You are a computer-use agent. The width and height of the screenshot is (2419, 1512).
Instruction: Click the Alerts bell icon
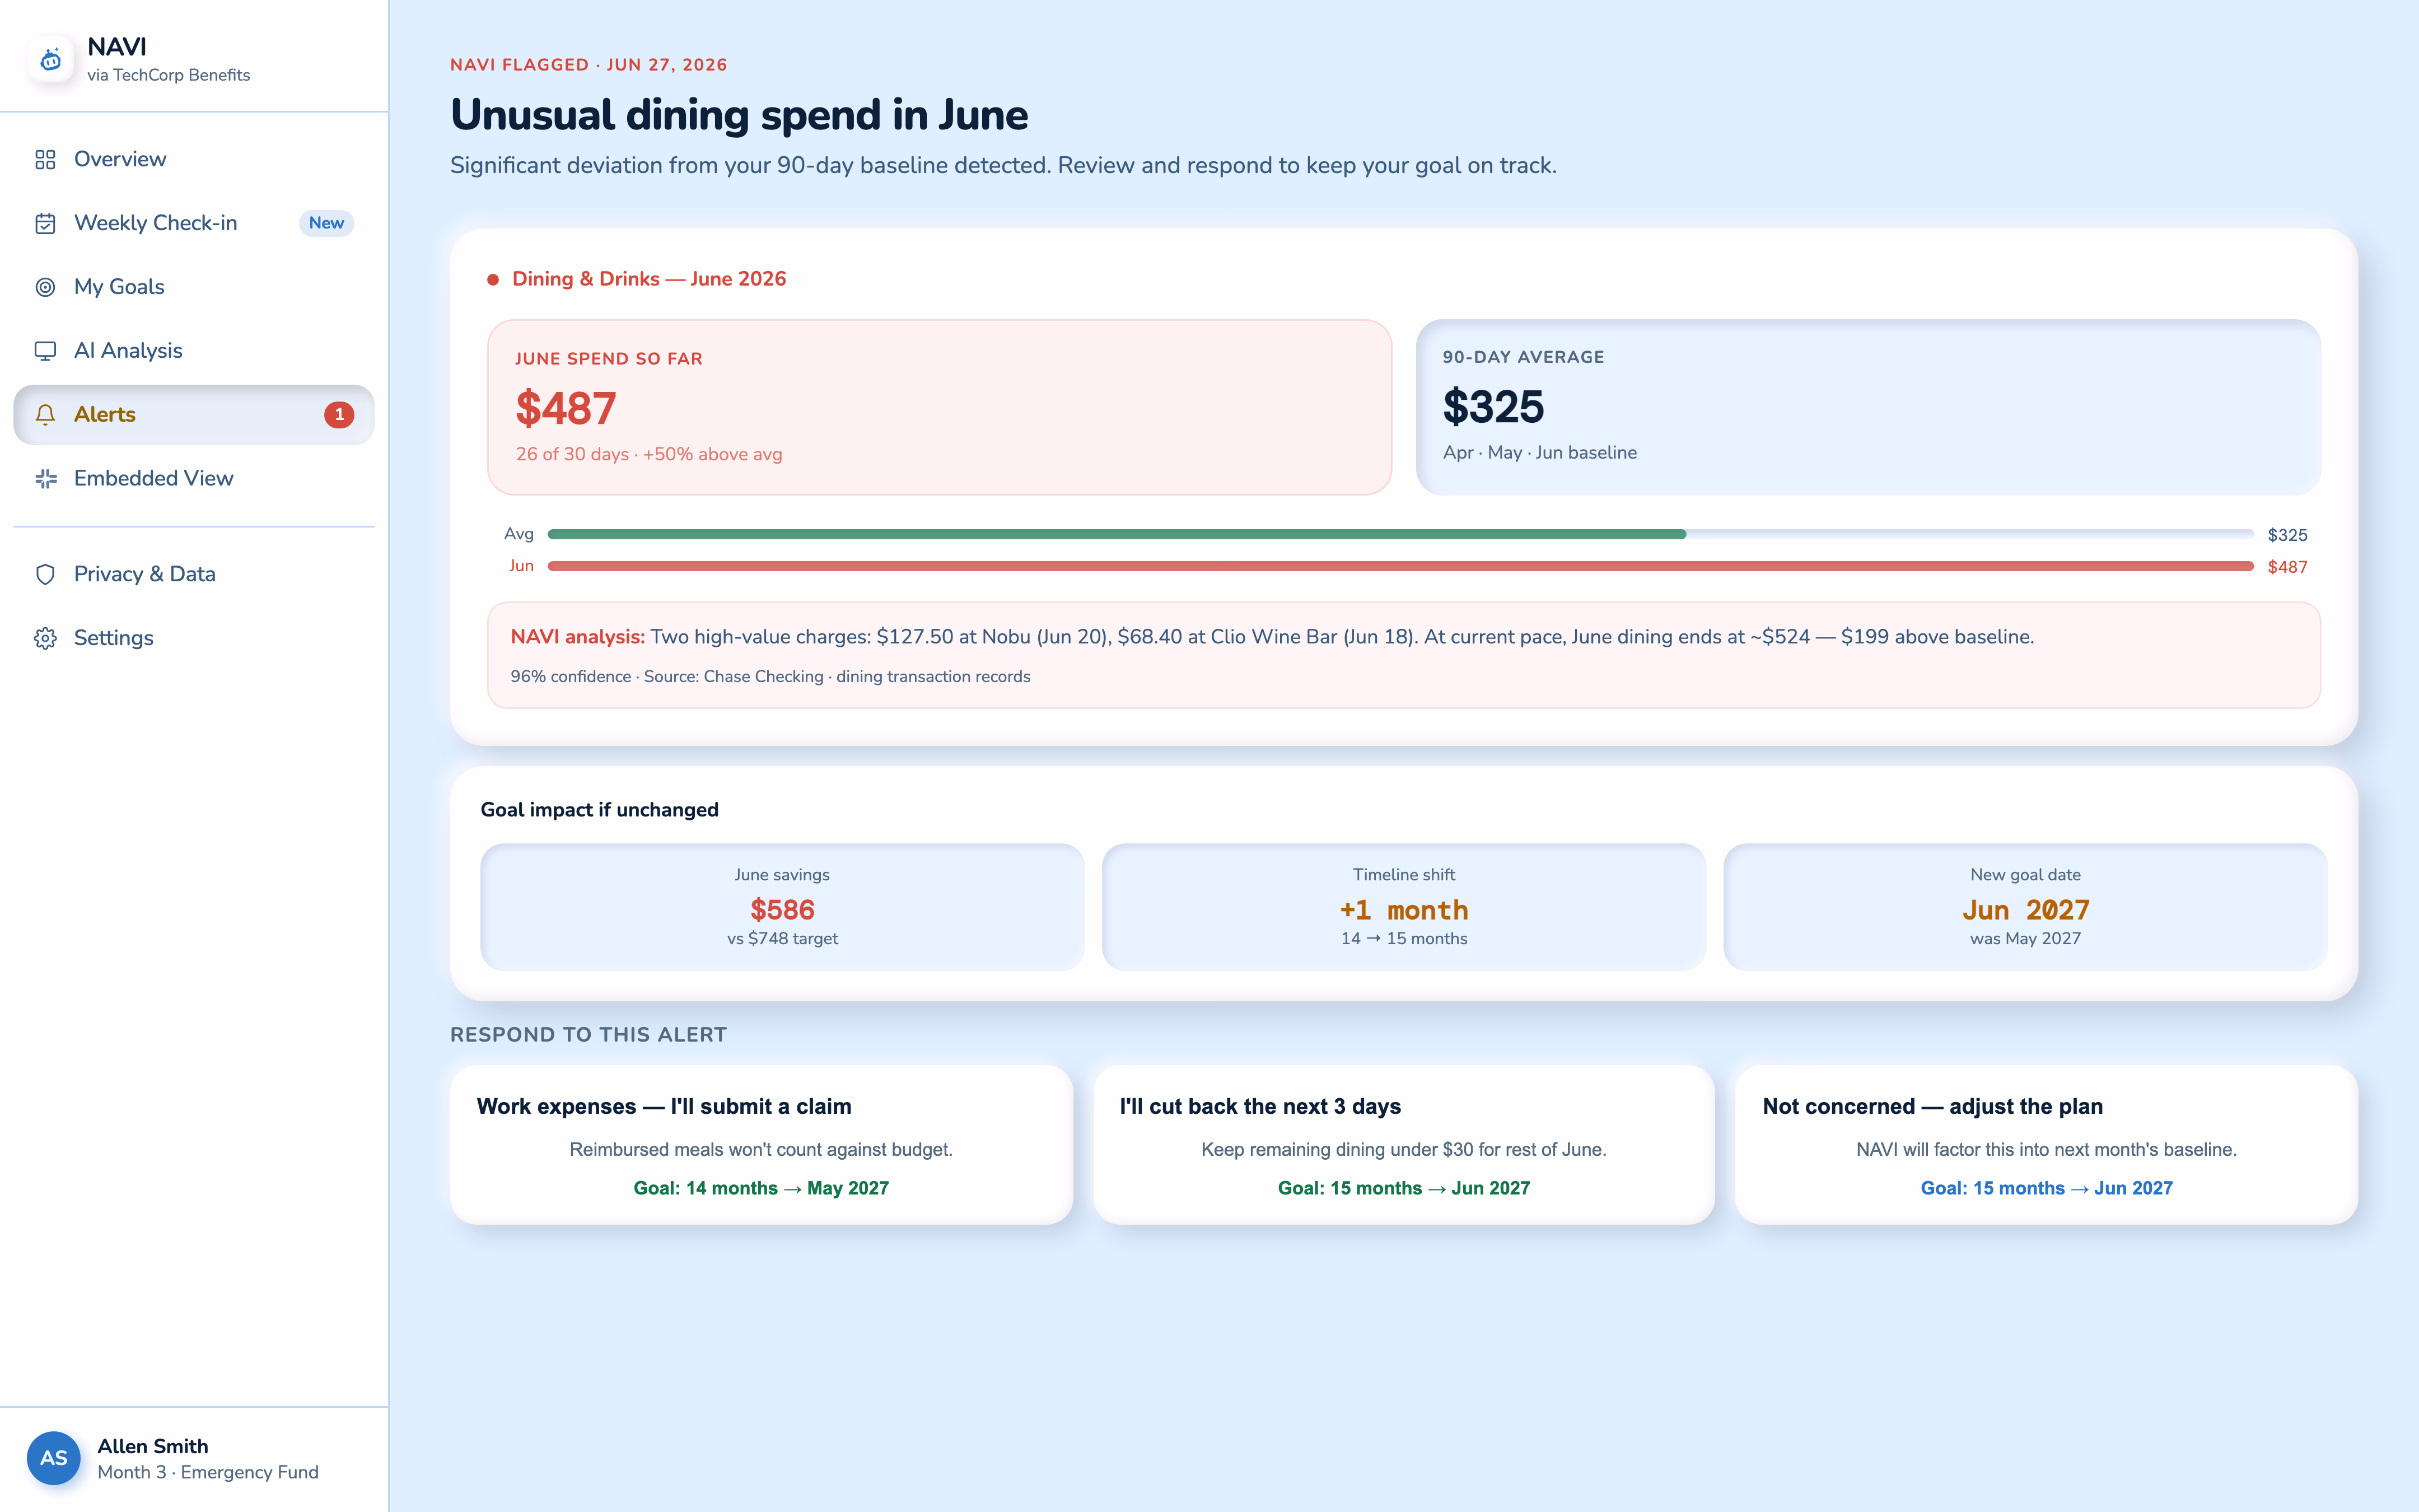(45, 415)
